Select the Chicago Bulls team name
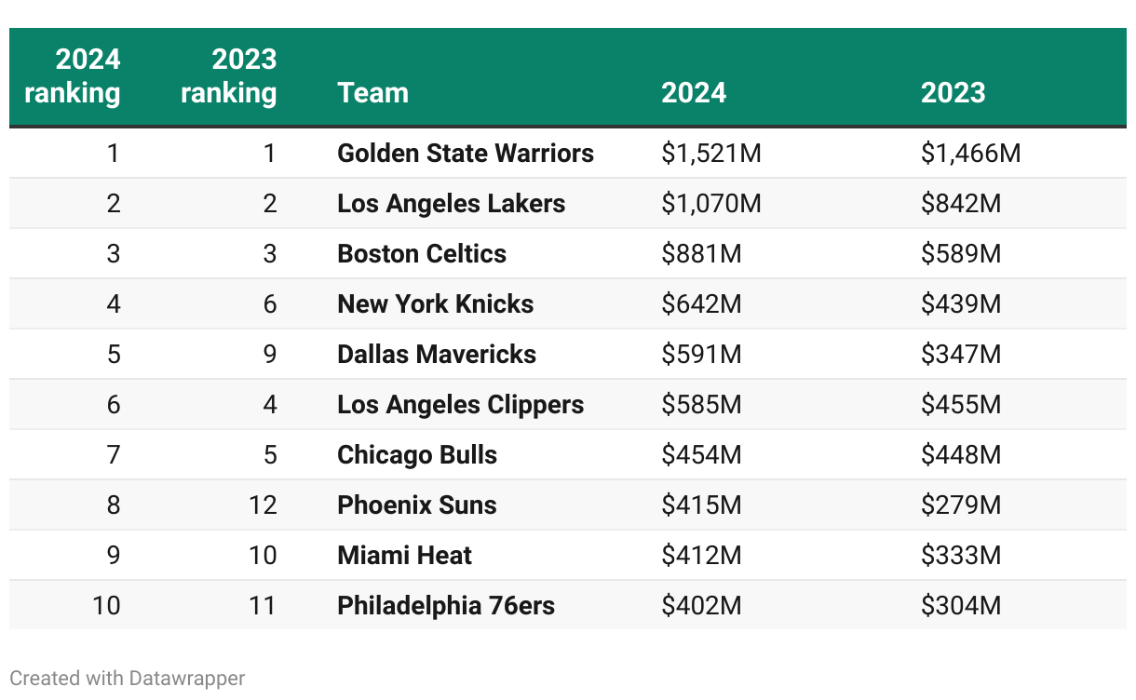The height and width of the screenshot is (700, 1136). click(x=417, y=455)
